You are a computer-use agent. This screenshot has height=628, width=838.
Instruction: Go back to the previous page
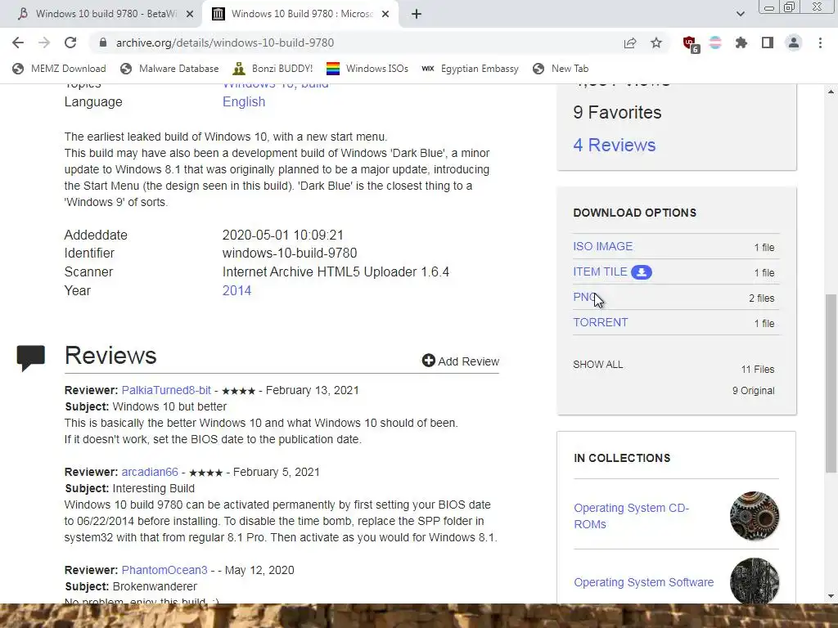18,43
